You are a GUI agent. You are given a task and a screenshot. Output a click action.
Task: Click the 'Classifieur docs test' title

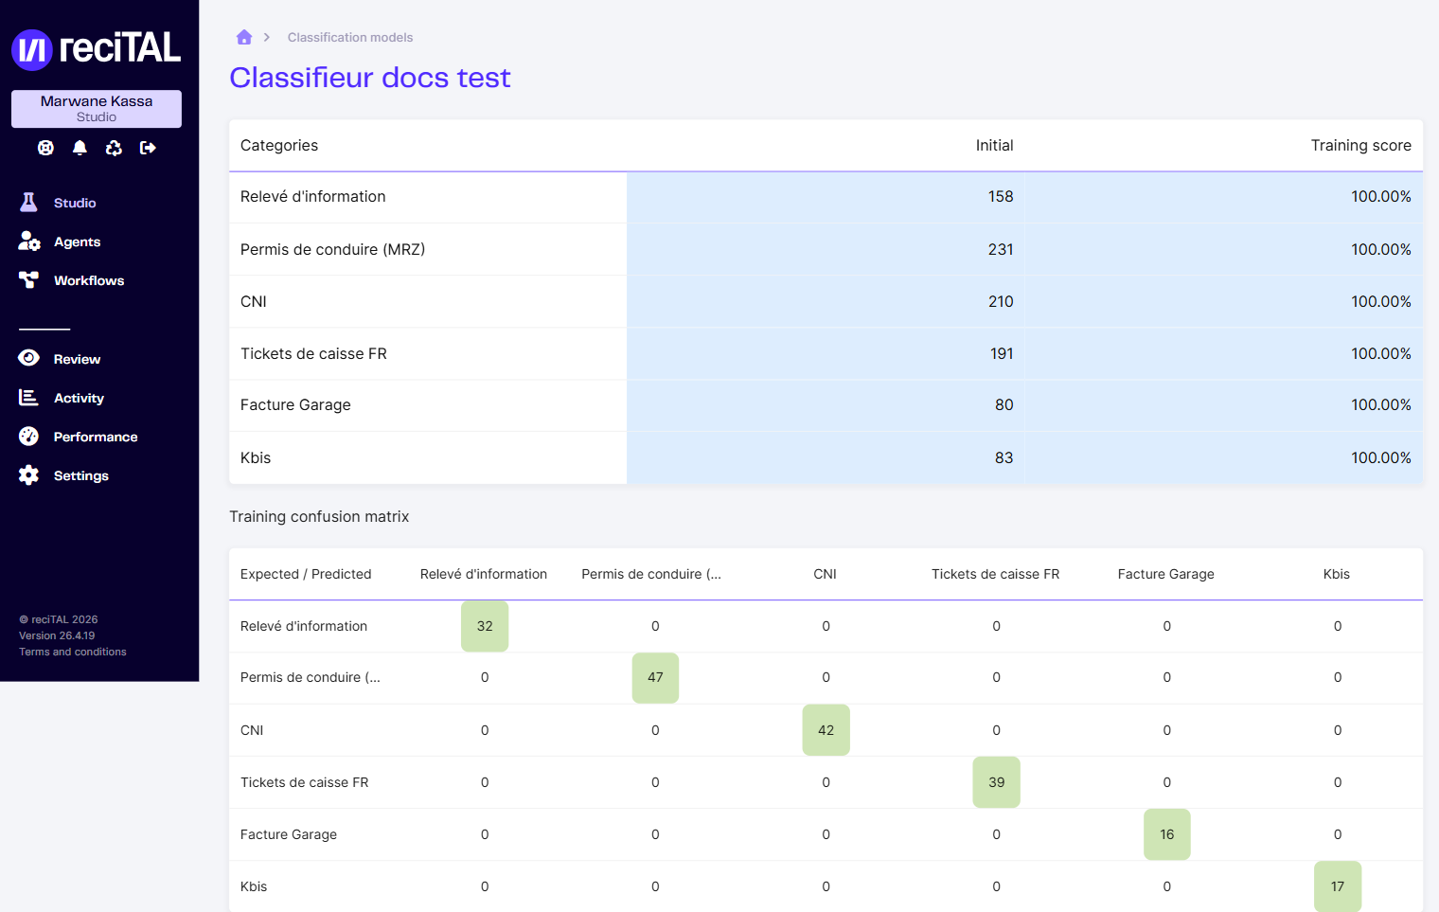point(370,78)
